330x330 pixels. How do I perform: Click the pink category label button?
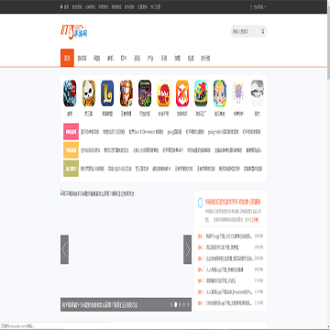coord(71,132)
